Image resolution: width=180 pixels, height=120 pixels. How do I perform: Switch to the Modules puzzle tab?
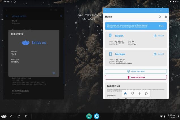[146, 93]
